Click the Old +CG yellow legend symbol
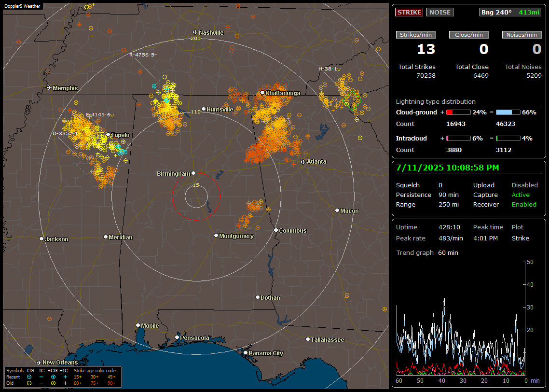549x392 pixels. pyautogui.click(x=53, y=383)
